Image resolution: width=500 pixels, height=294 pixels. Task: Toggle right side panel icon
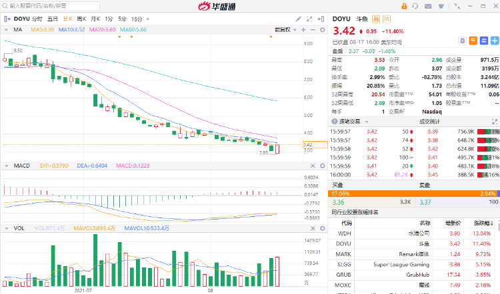[321, 19]
